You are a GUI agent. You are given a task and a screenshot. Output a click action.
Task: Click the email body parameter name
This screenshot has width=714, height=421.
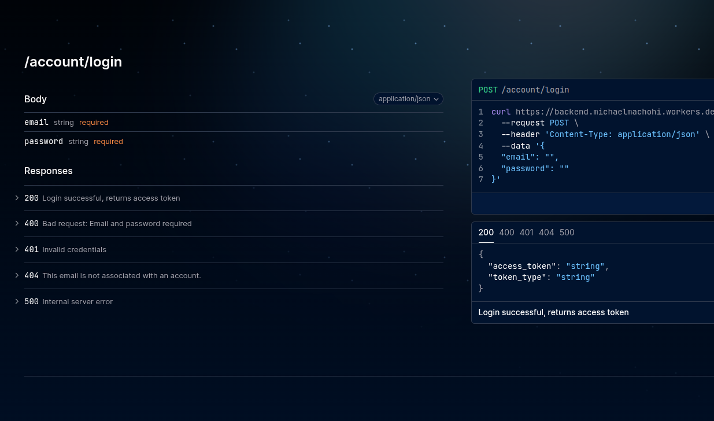tap(36, 123)
